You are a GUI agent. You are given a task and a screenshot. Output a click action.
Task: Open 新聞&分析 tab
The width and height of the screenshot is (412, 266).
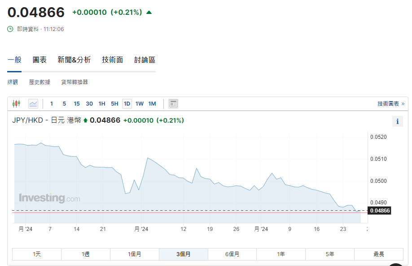click(74, 60)
